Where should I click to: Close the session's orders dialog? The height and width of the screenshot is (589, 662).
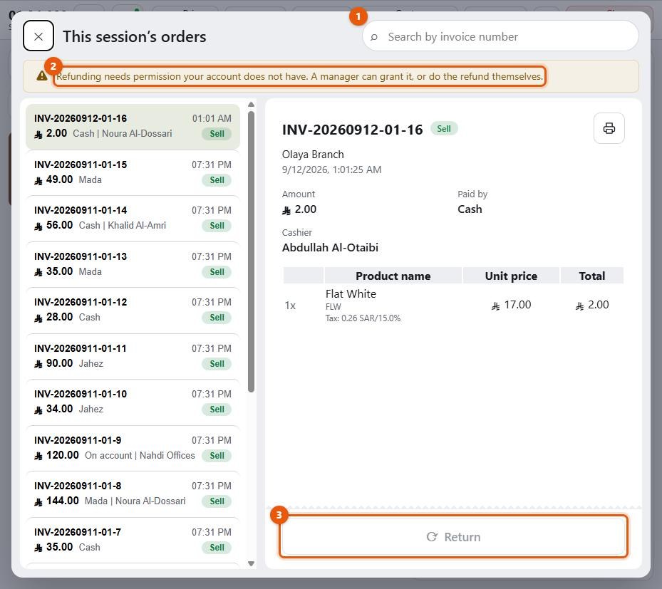tap(38, 36)
